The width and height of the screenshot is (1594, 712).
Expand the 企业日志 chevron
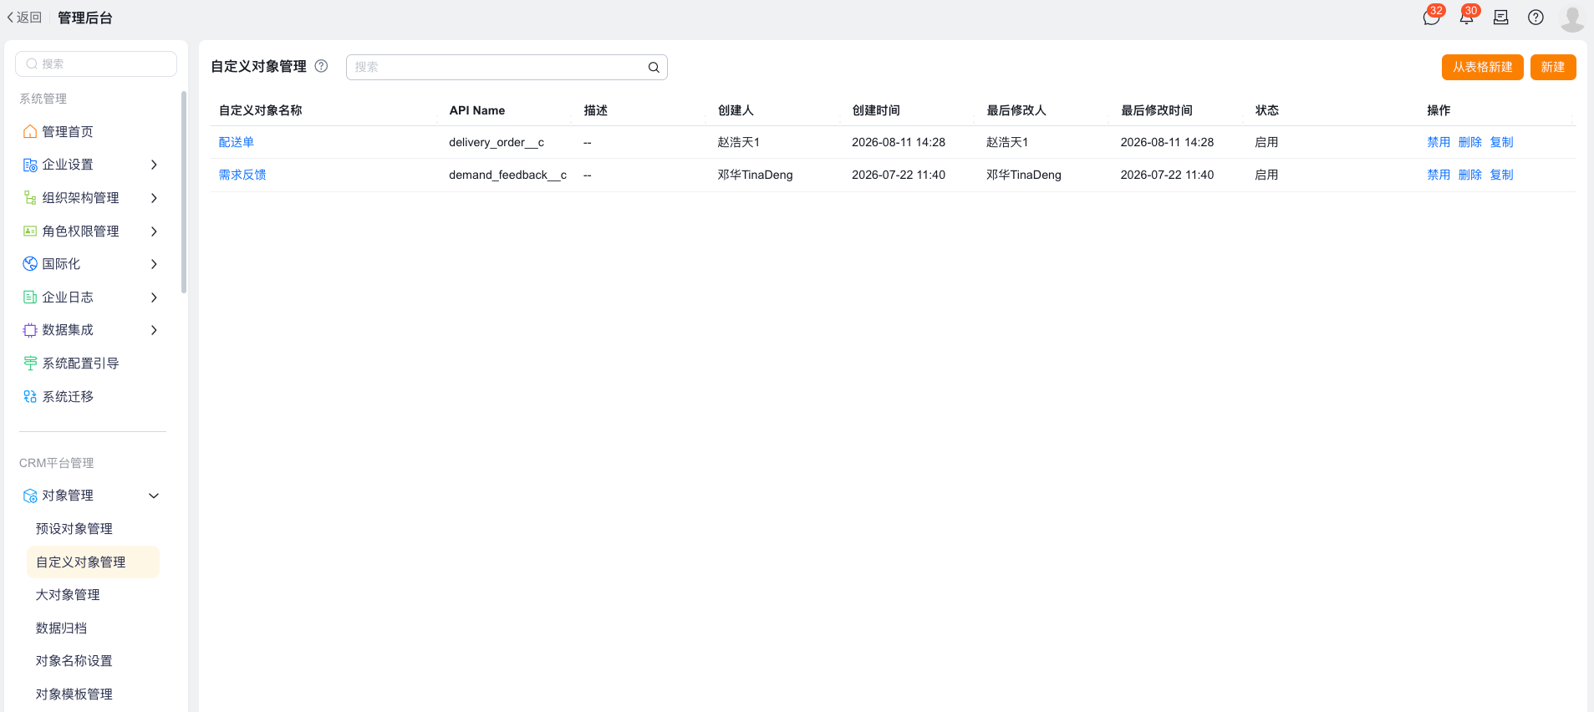(x=154, y=298)
